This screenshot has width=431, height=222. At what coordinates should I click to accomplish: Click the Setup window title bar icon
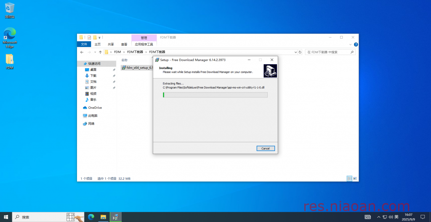point(157,60)
